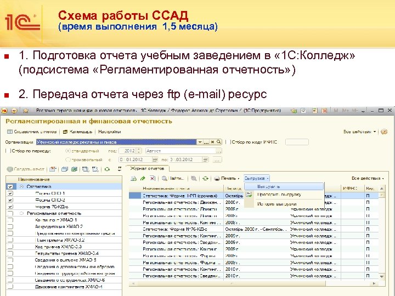The image size is (395, 296).
Task: Click the last icon before Журнал отчетов tab
Action: point(120,169)
